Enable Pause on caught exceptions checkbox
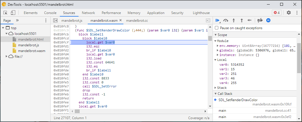This screenshot has width=302, height=122. (x=217, y=28)
